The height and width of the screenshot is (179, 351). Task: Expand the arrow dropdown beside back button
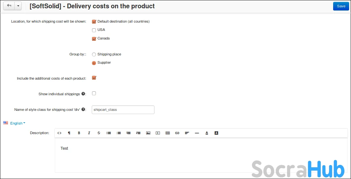pyautogui.click(x=18, y=6)
